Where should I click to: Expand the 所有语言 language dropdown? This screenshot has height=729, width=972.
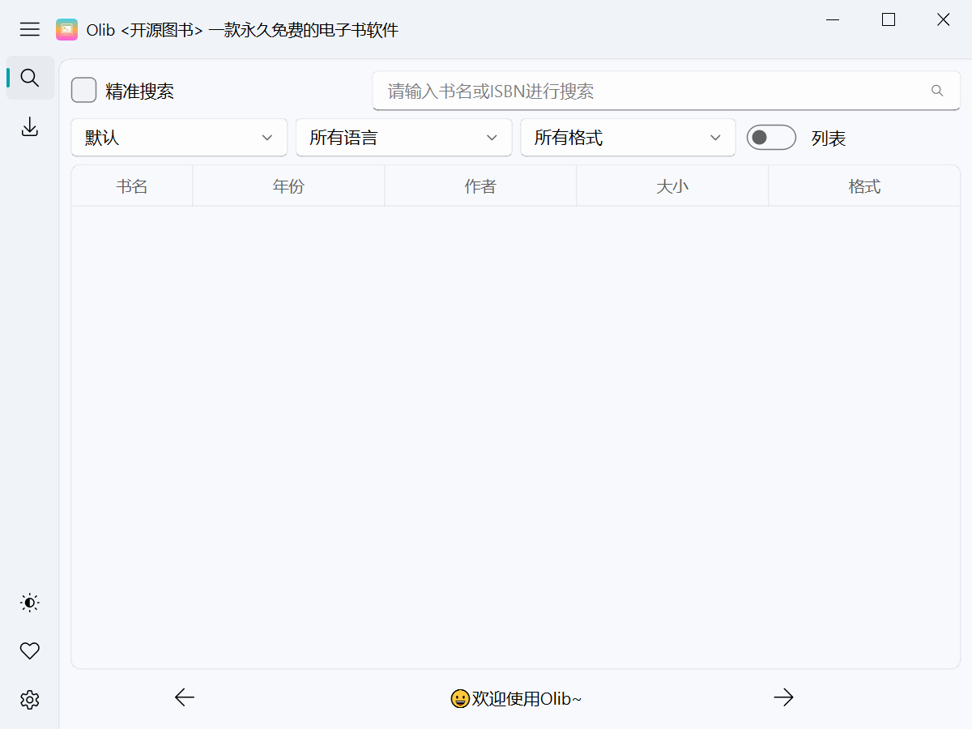click(x=403, y=138)
